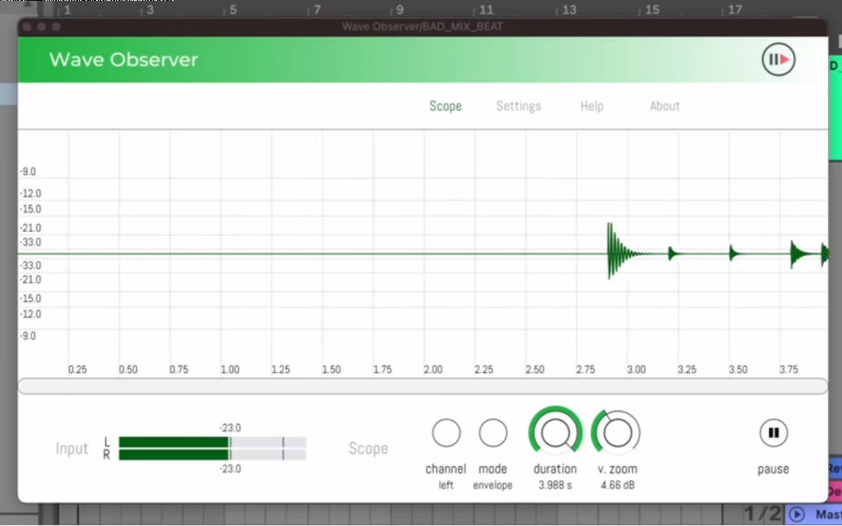Open the Help tab
Viewport: 842px width, 526px height.
(591, 106)
